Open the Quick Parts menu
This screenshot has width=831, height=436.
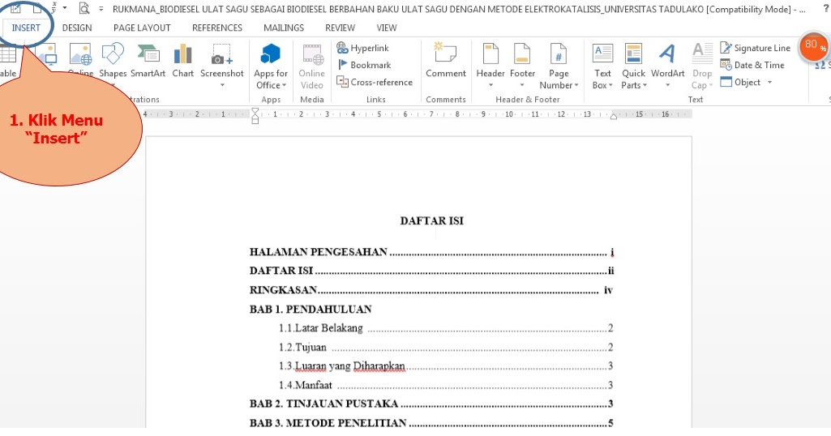[x=633, y=66]
